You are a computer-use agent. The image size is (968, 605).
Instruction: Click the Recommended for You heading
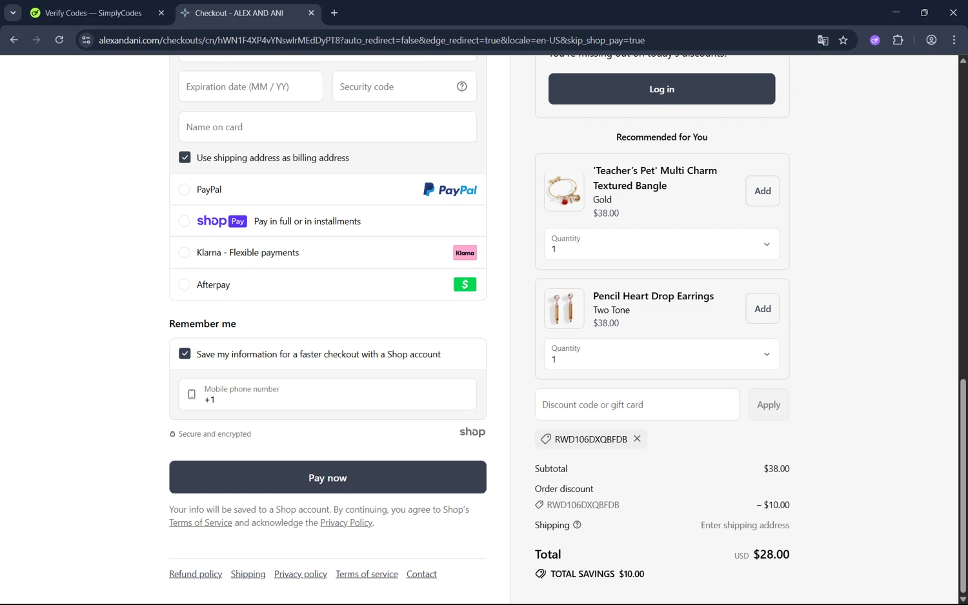661,137
